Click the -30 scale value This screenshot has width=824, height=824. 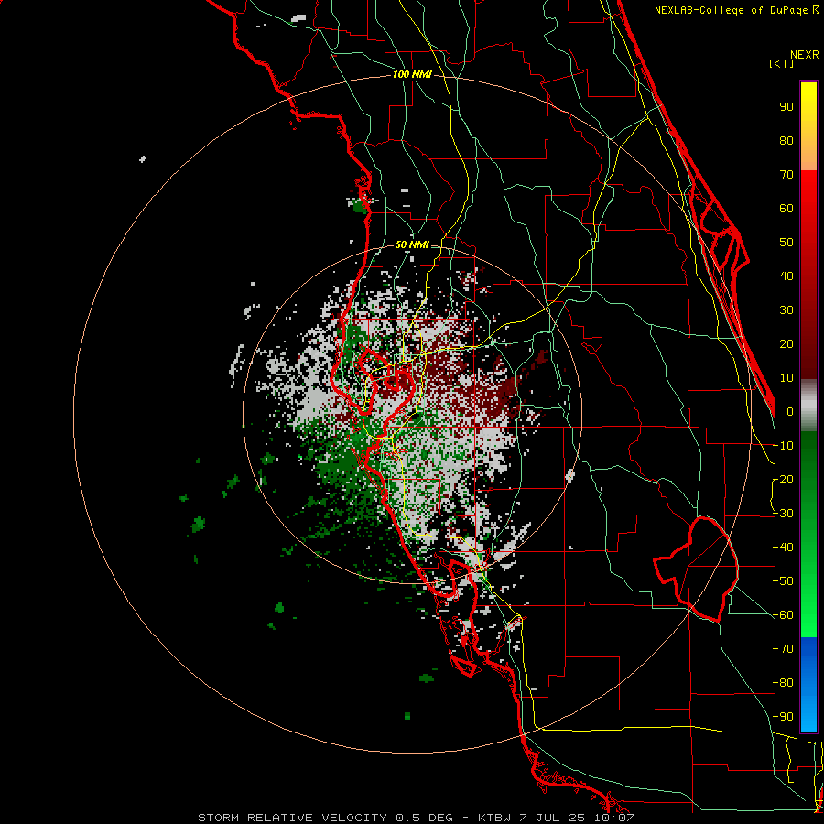tap(783, 514)
